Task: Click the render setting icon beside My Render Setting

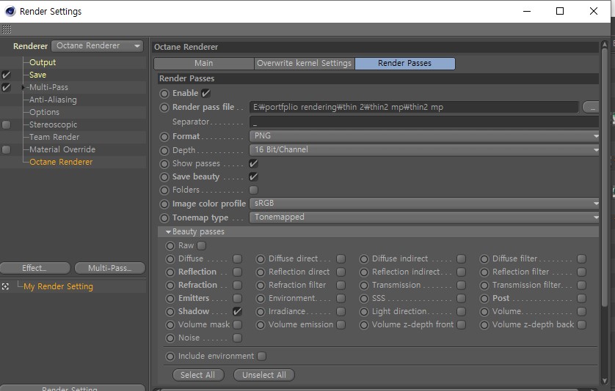Action: [5, 286]
